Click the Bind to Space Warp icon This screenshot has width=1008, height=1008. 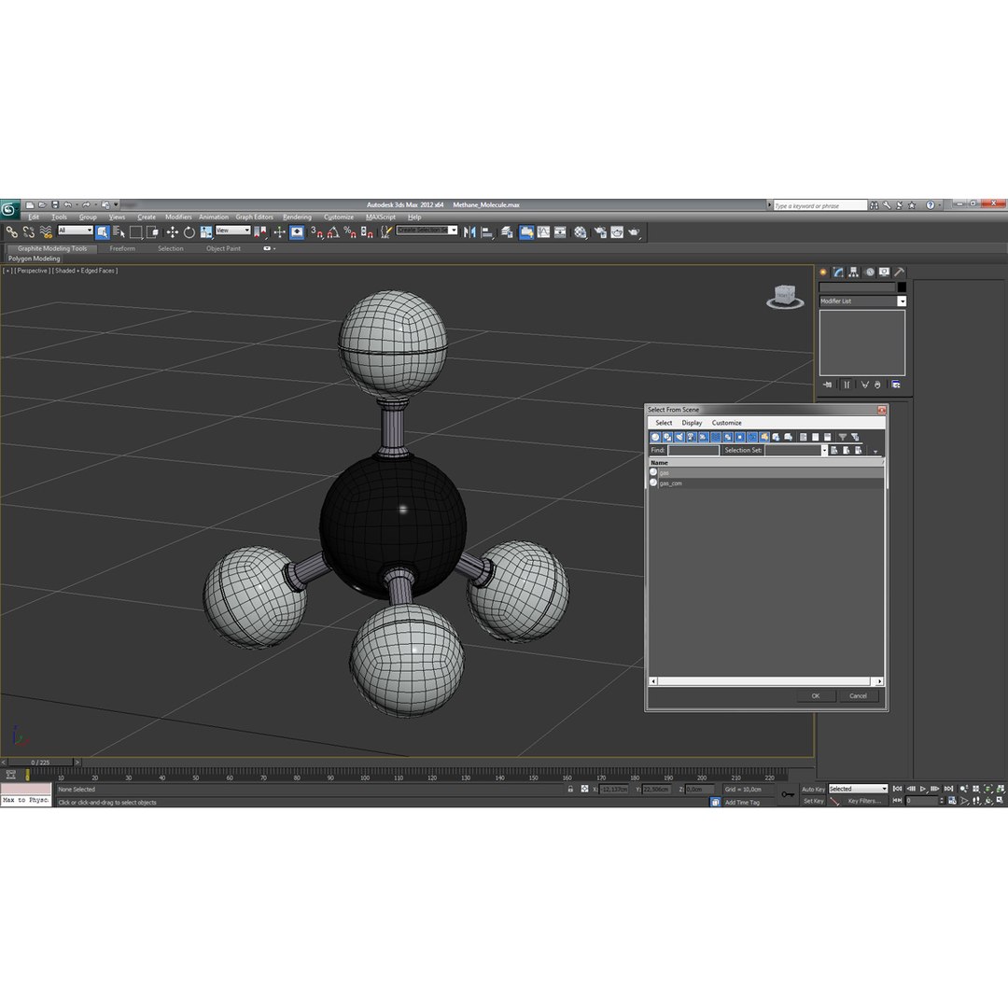(46, 232)
